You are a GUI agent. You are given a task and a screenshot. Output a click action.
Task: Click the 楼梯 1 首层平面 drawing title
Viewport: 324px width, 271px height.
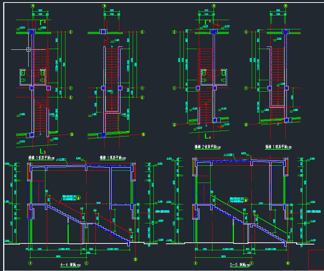click(41, 158)
